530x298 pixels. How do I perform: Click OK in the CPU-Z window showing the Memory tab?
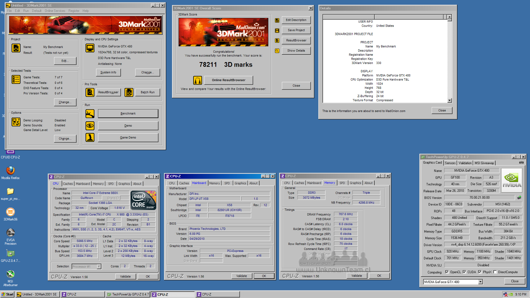[x=379, y=275]
